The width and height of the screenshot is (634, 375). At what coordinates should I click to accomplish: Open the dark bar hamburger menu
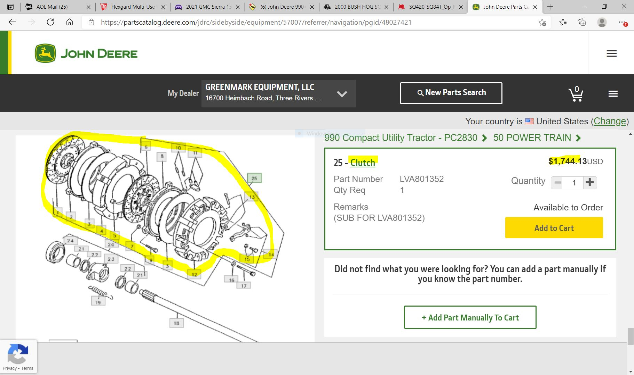tap(613, 94)
